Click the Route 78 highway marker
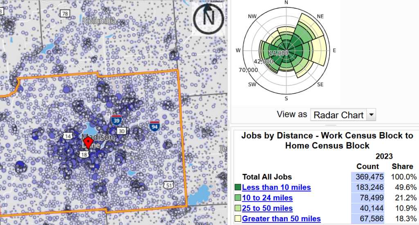The width and height of the screenshot is (419, 225). pos(64,13)
